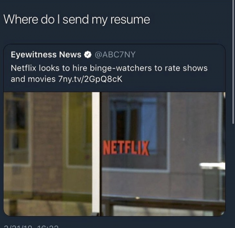The height and width of the screenshot is (228, 235).
Task: Click the bright light reflection in photo
Action: pos(212,165)
